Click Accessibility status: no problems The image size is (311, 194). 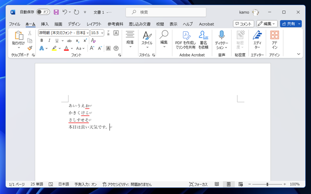tap(127, 184)
